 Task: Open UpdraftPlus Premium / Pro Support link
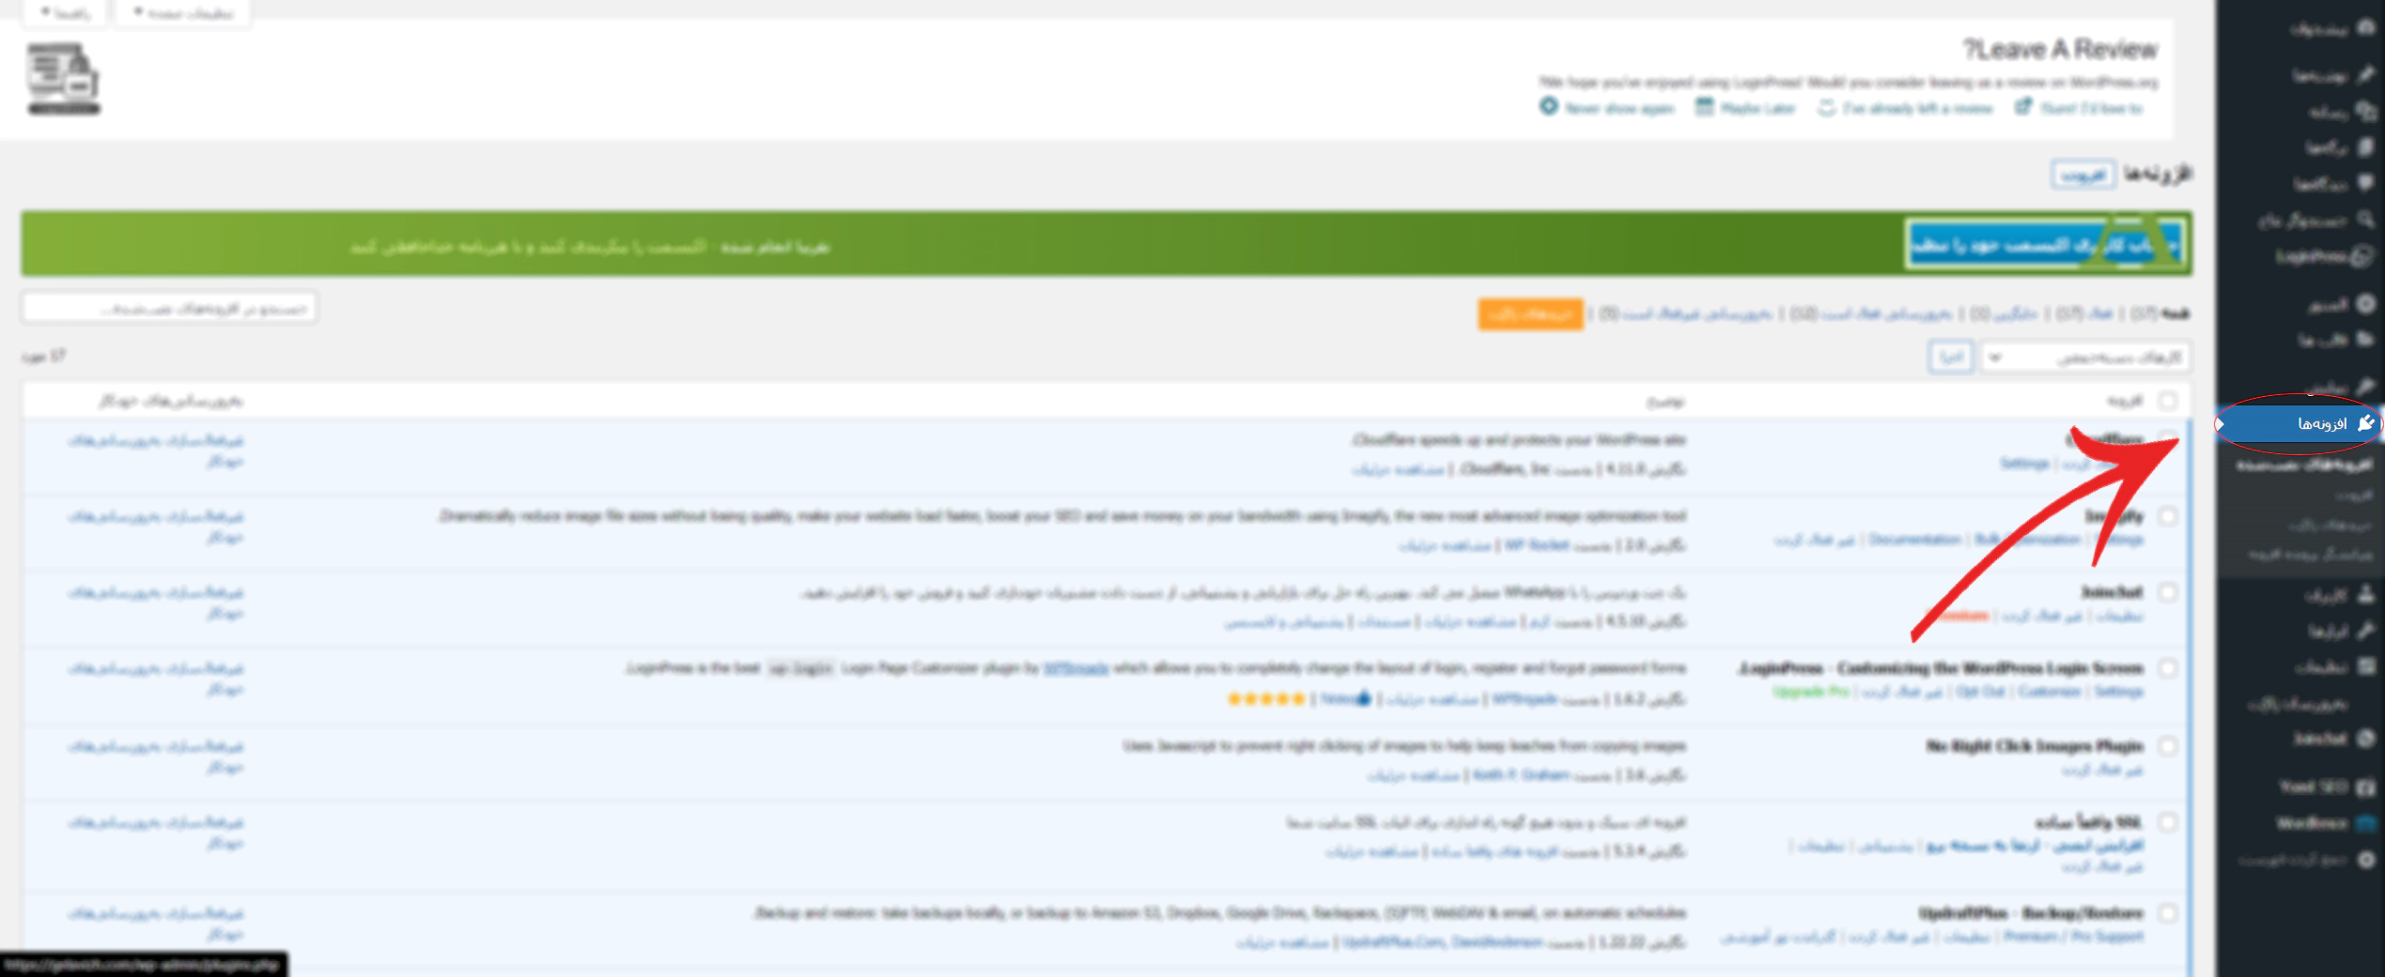tap(2073, 937)
